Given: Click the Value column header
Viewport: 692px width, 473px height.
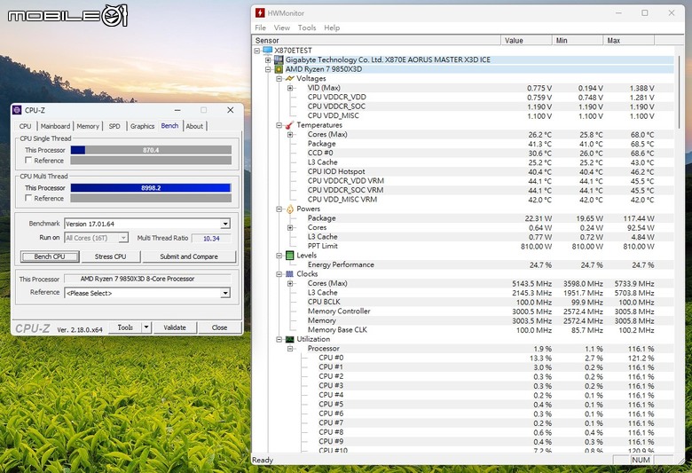Looking at the screenshot, I should [x=526, y=40].
